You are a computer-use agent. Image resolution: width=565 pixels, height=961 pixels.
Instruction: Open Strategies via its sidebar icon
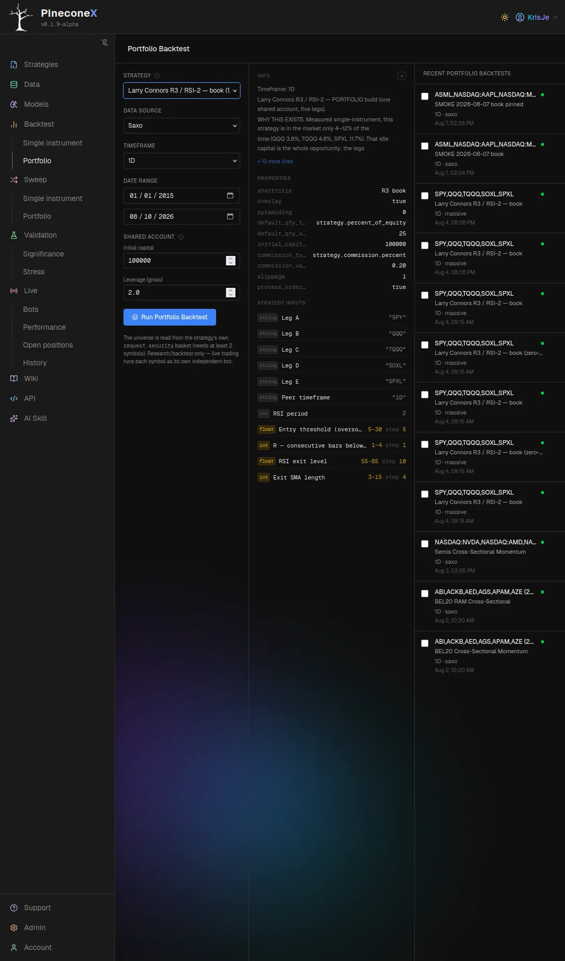tap(14, 64)
